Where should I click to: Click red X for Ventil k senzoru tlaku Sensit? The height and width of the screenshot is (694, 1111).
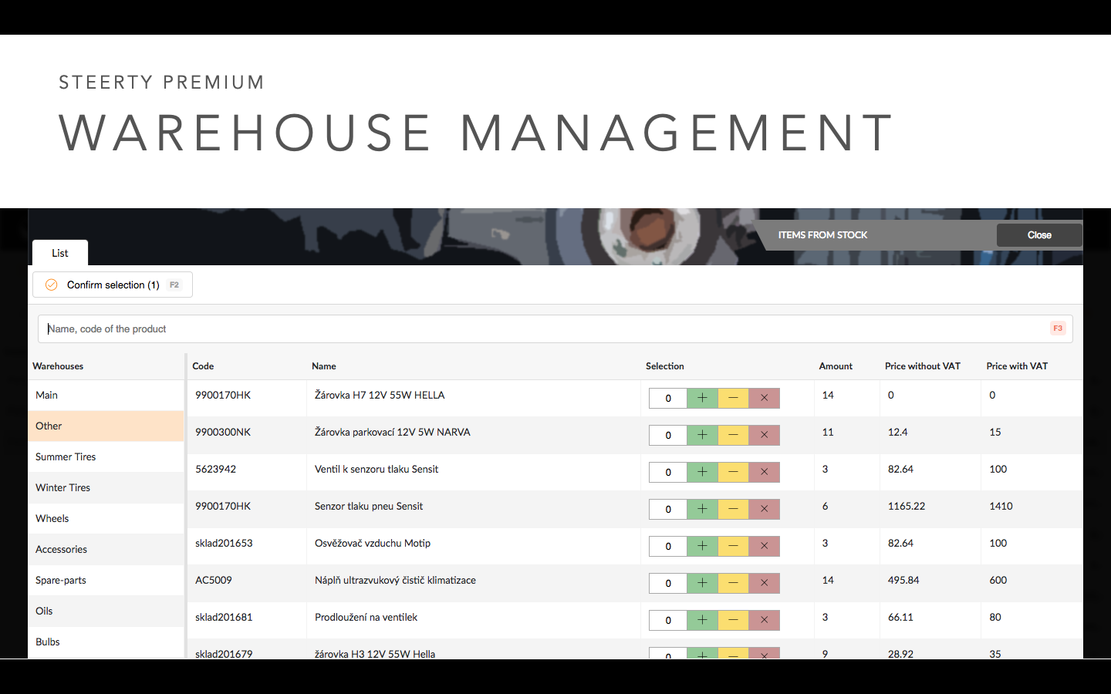point(764,472)
